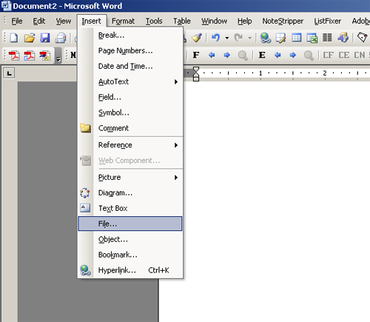
Task: Click the Insert Table icon
Action: [x=296, y=38]
